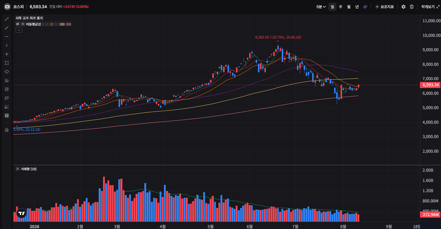Click the 시작 고가 저가 종가 legend
The height and width of the screenshot is (229, 441).
[x=29, y=18]
